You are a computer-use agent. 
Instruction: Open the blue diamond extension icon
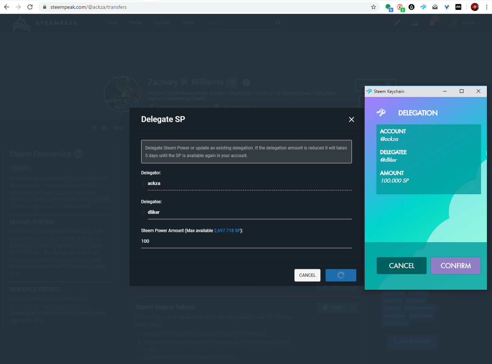point(447,7)
